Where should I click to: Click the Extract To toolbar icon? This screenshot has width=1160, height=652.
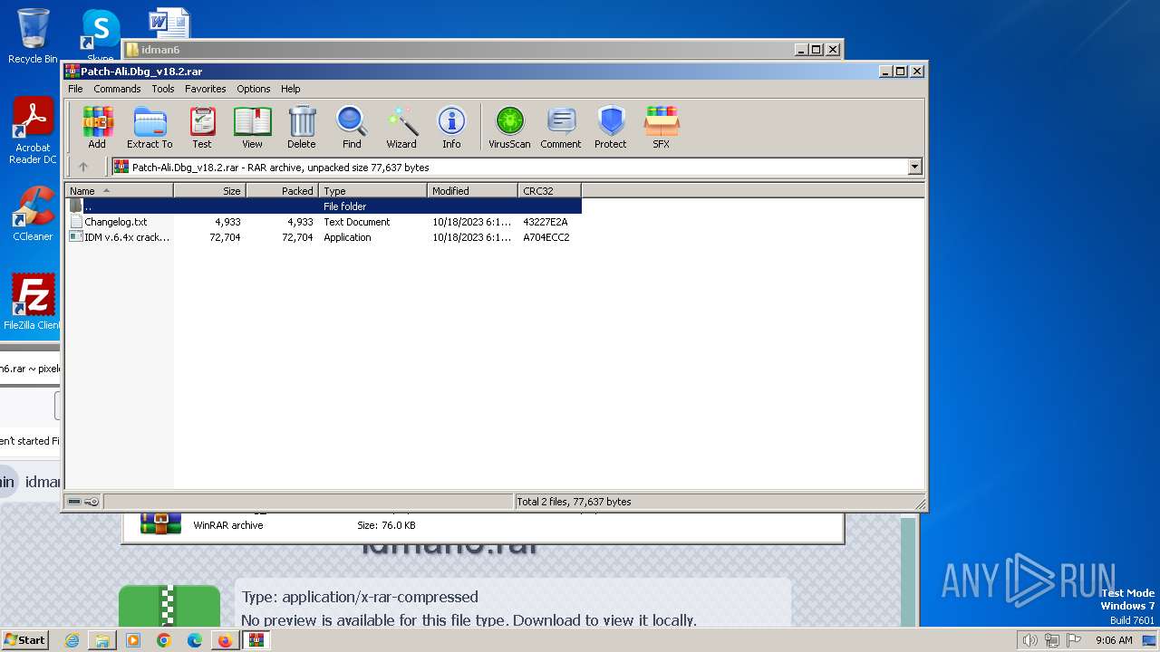pyautogui.click(x=150, y=127)
